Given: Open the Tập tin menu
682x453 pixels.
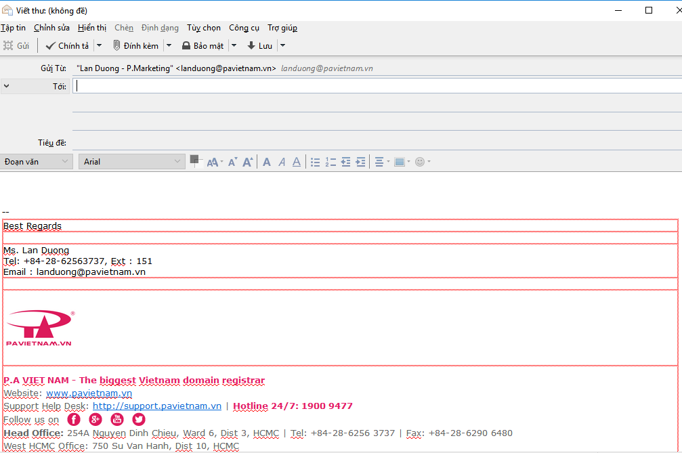Looking at the screenshot, I should pyautogui.click(x=13, y=28).
